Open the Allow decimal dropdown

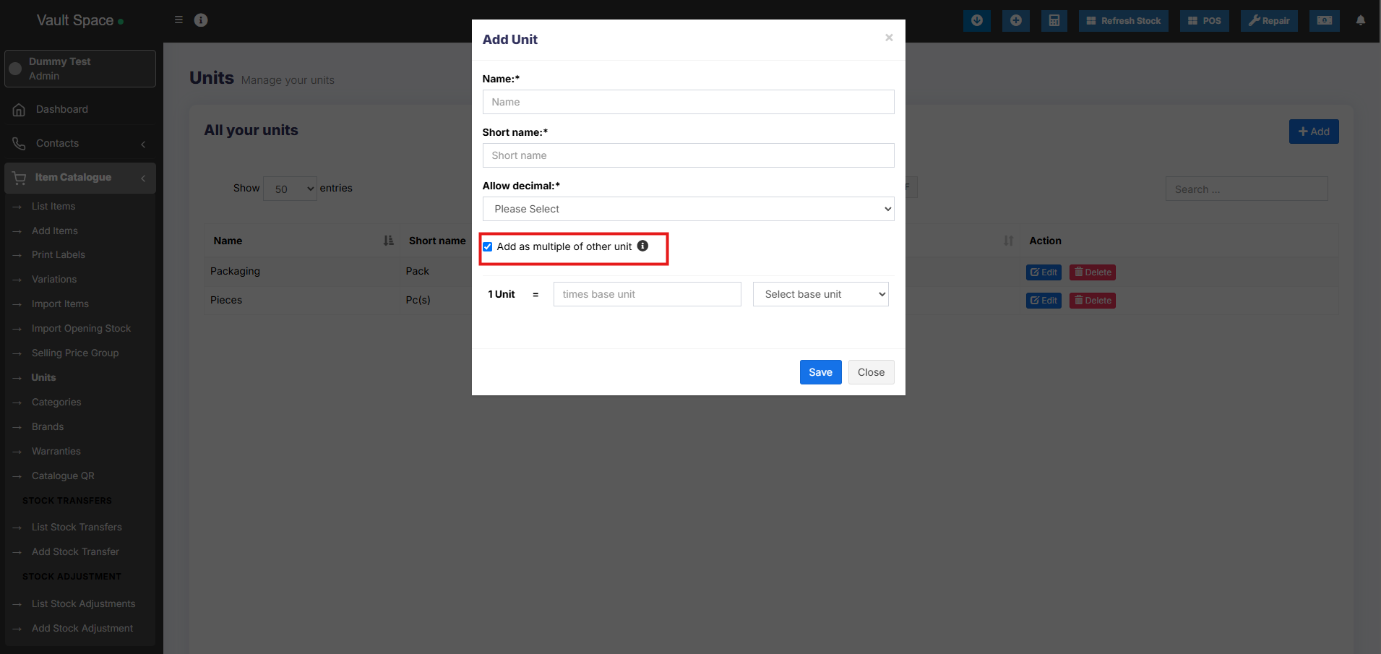pyautogui.click(x=688, y=209)
